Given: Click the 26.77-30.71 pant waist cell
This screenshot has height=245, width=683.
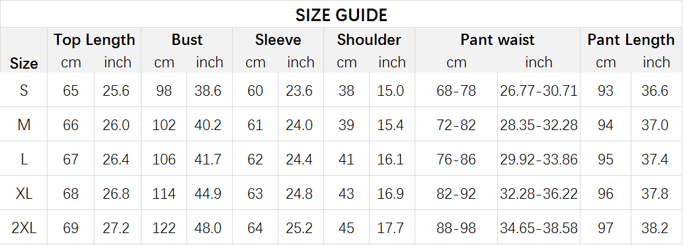Looking at the screenshot, I should click(538, 90).
